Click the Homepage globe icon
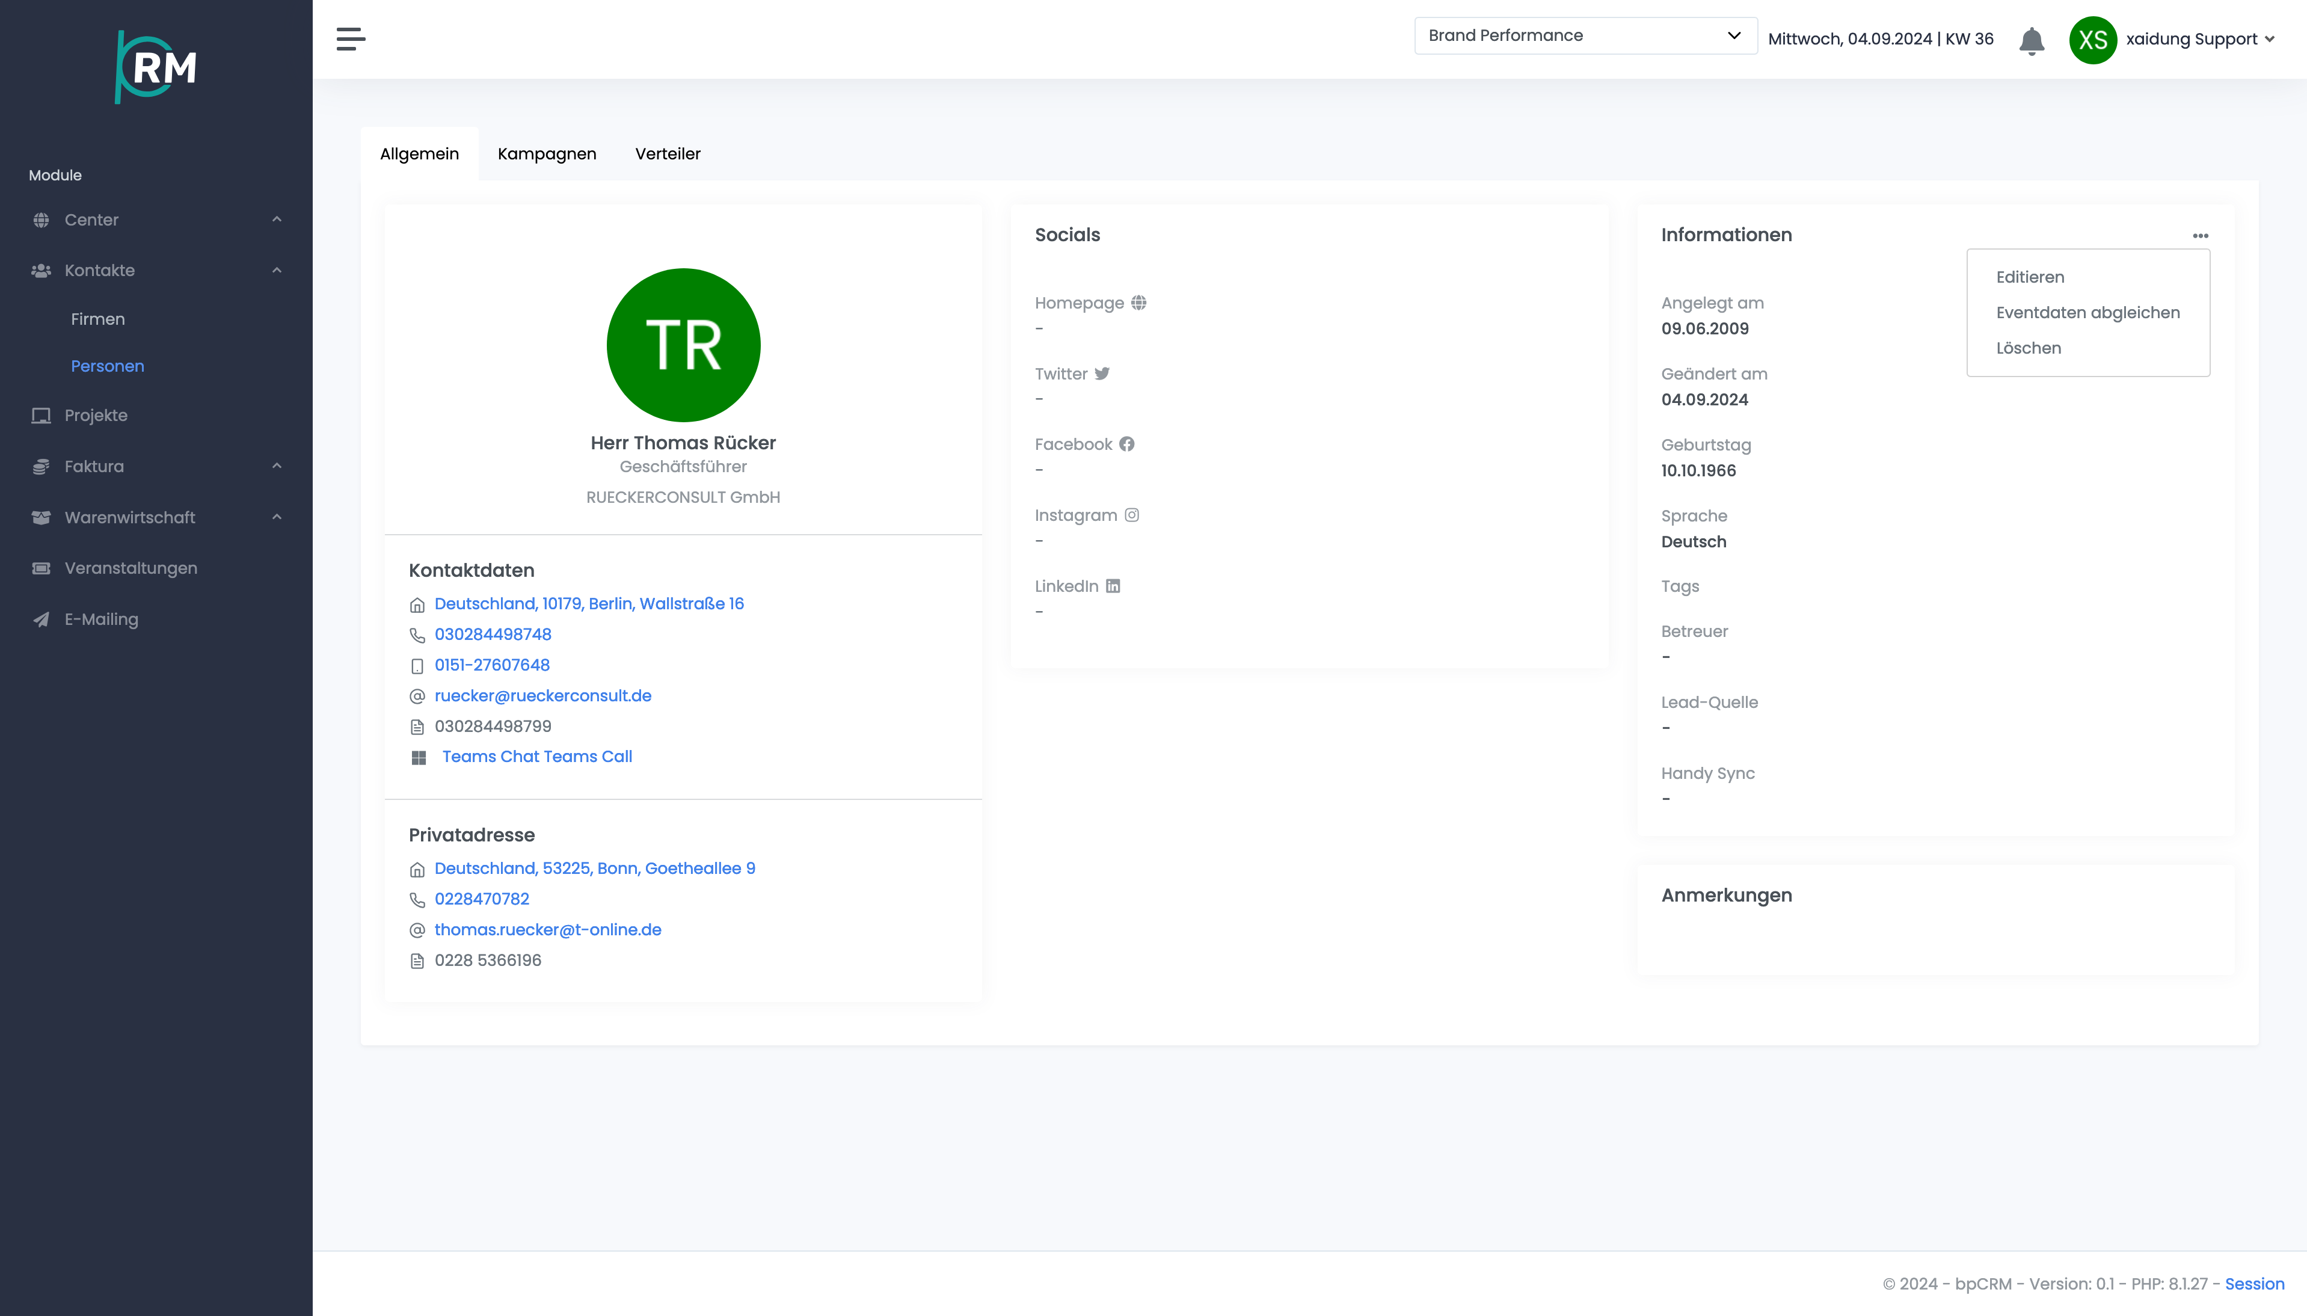This screenshot has width=2307, height=1316. click(1138, 303)
